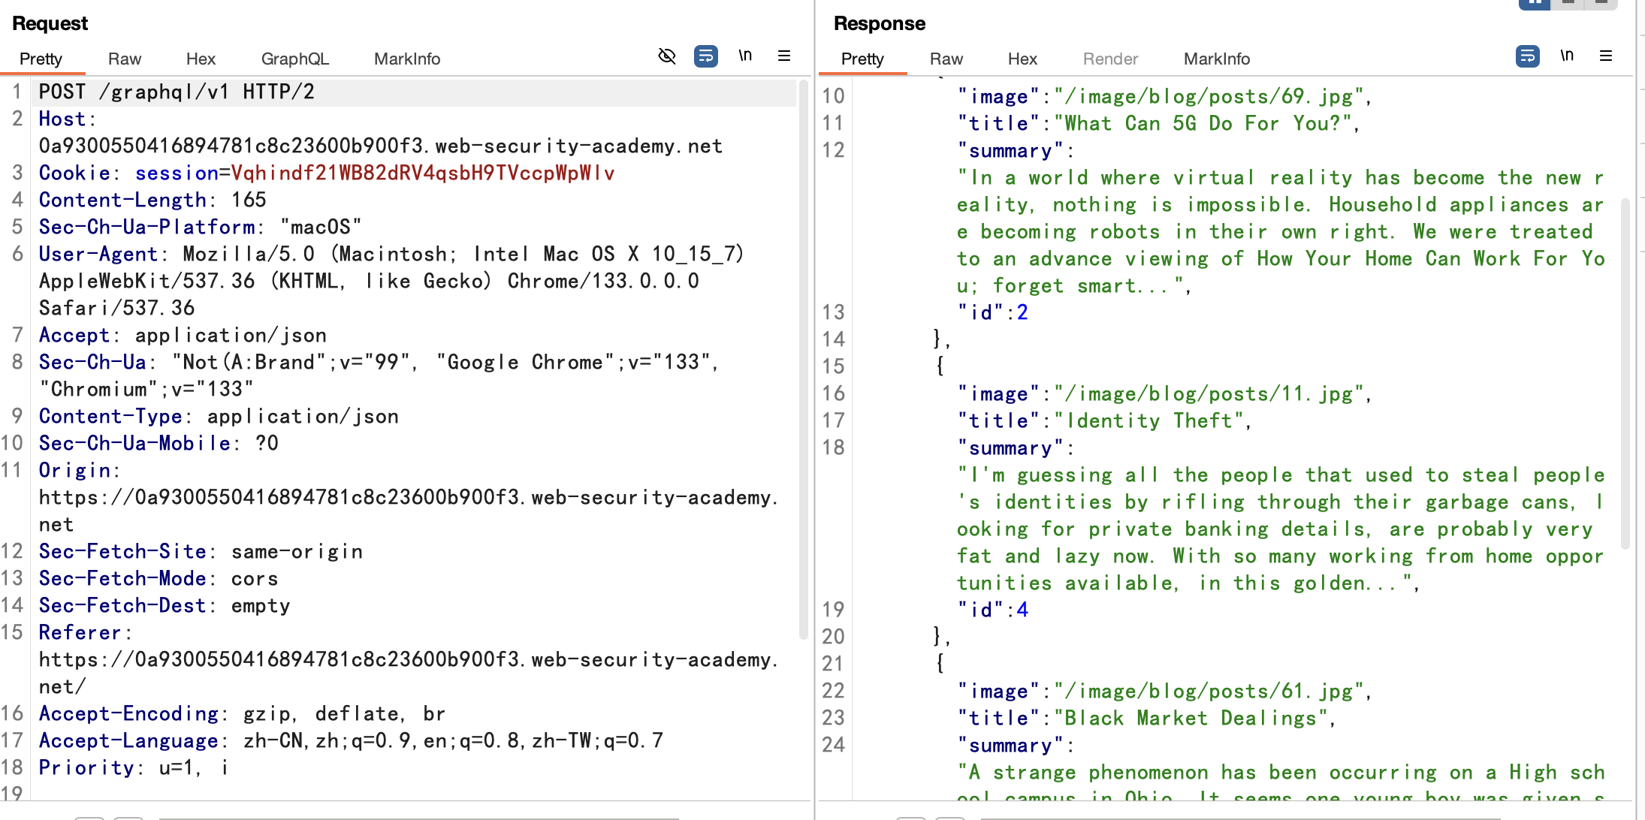Open Response panel hamburger options menu
The height and width of the screenshot is (820, 1645).
[x=1605, y=56]
